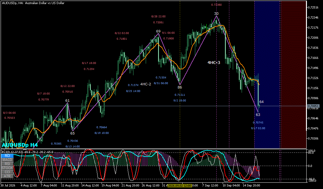This screenshot has width=323, height=189.
Task: Click 14 Aug 12:00 on the time axis
Action: pyautogui.click(x=90, y=186)
